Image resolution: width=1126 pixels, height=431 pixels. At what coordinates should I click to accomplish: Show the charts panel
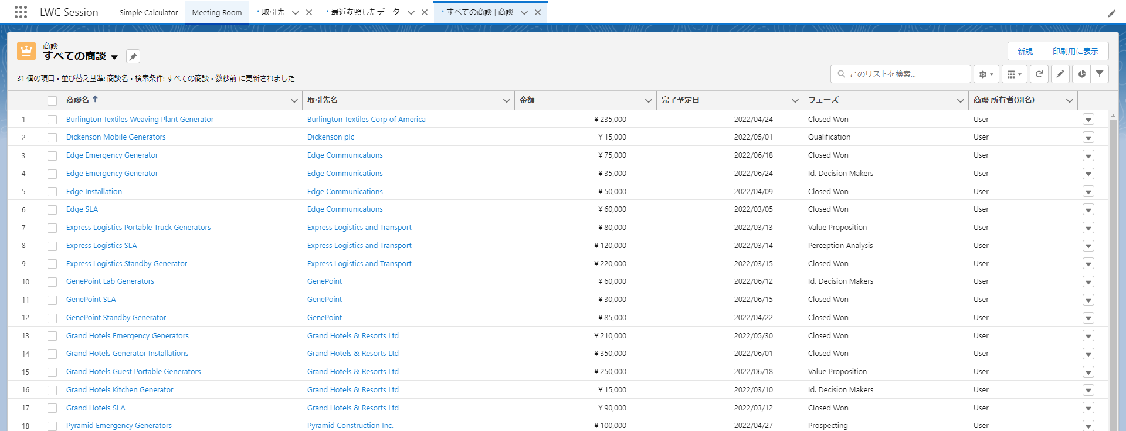pos(1081,74)
